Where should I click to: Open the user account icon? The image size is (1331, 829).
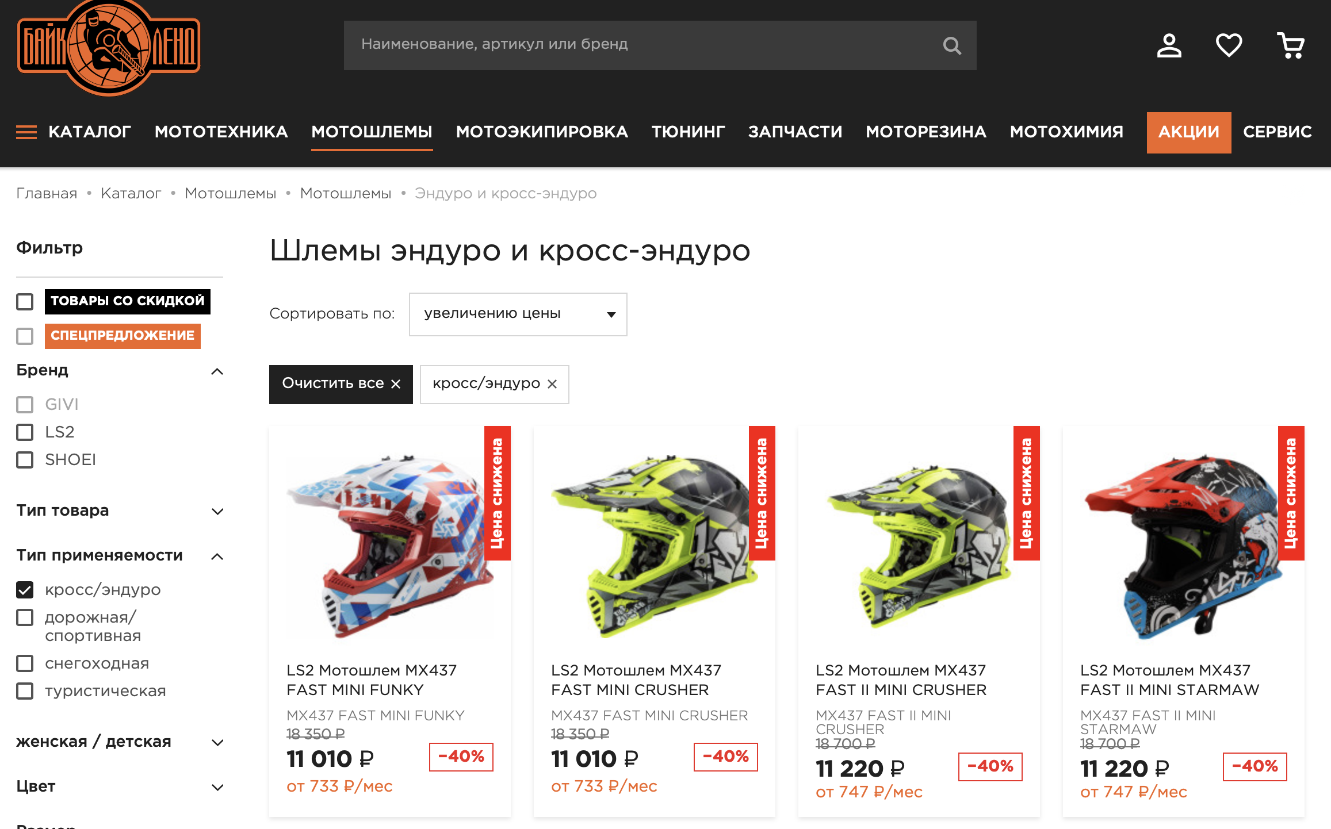1169,45
